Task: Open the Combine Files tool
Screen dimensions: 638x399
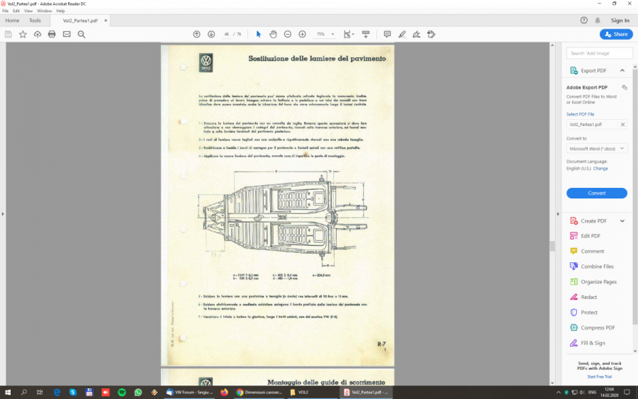Action: 597,266
